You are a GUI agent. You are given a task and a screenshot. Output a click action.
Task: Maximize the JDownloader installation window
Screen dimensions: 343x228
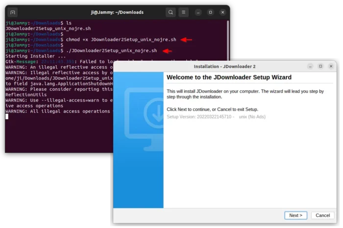[320, 66]
